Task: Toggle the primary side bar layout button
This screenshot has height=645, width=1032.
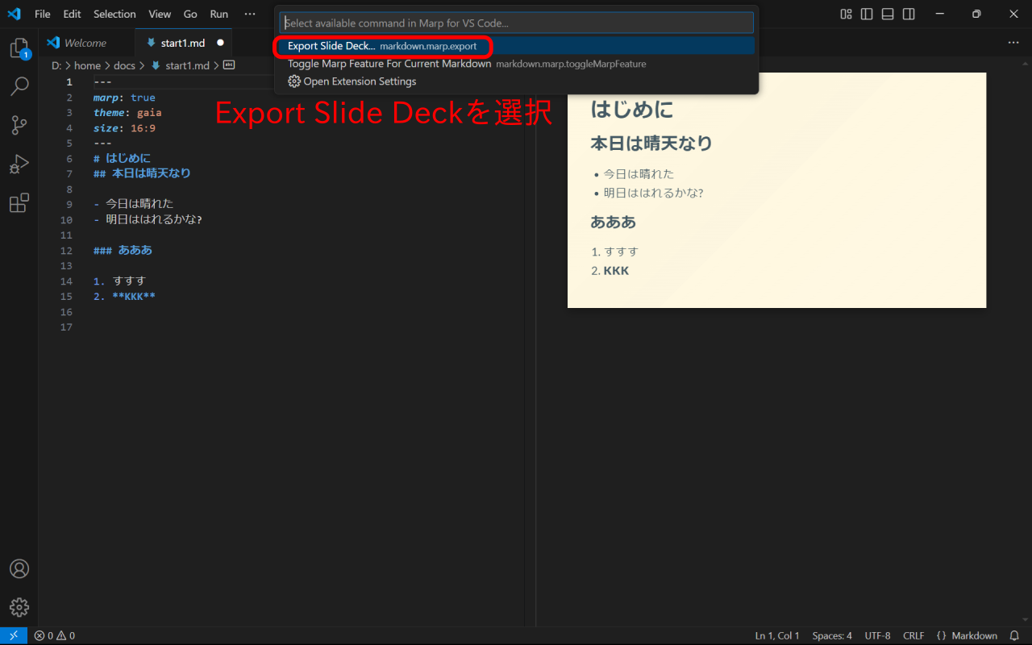Action: click(x=867, y=14)
